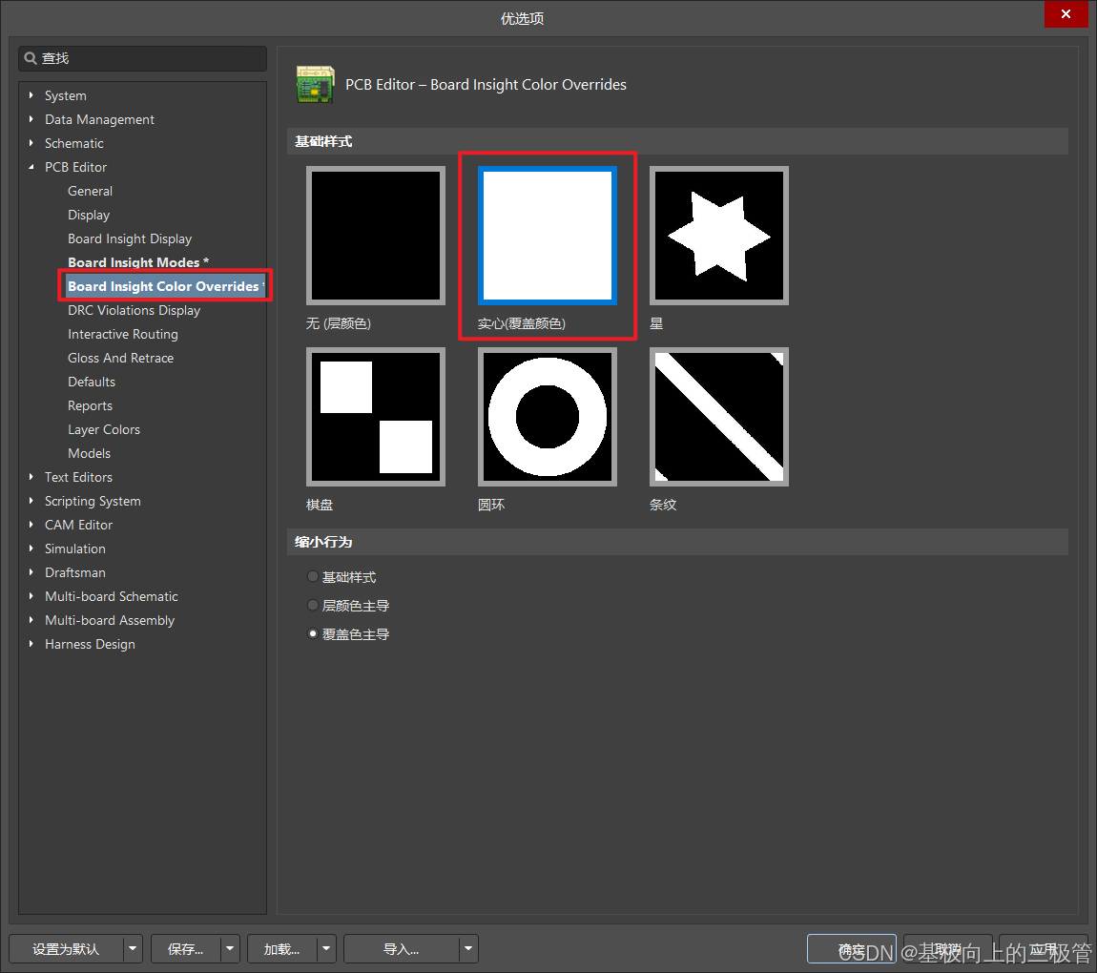This screenshot has width=1097, height=973.
Task: Click the 保存... button
Action: (x=185, y=948)
